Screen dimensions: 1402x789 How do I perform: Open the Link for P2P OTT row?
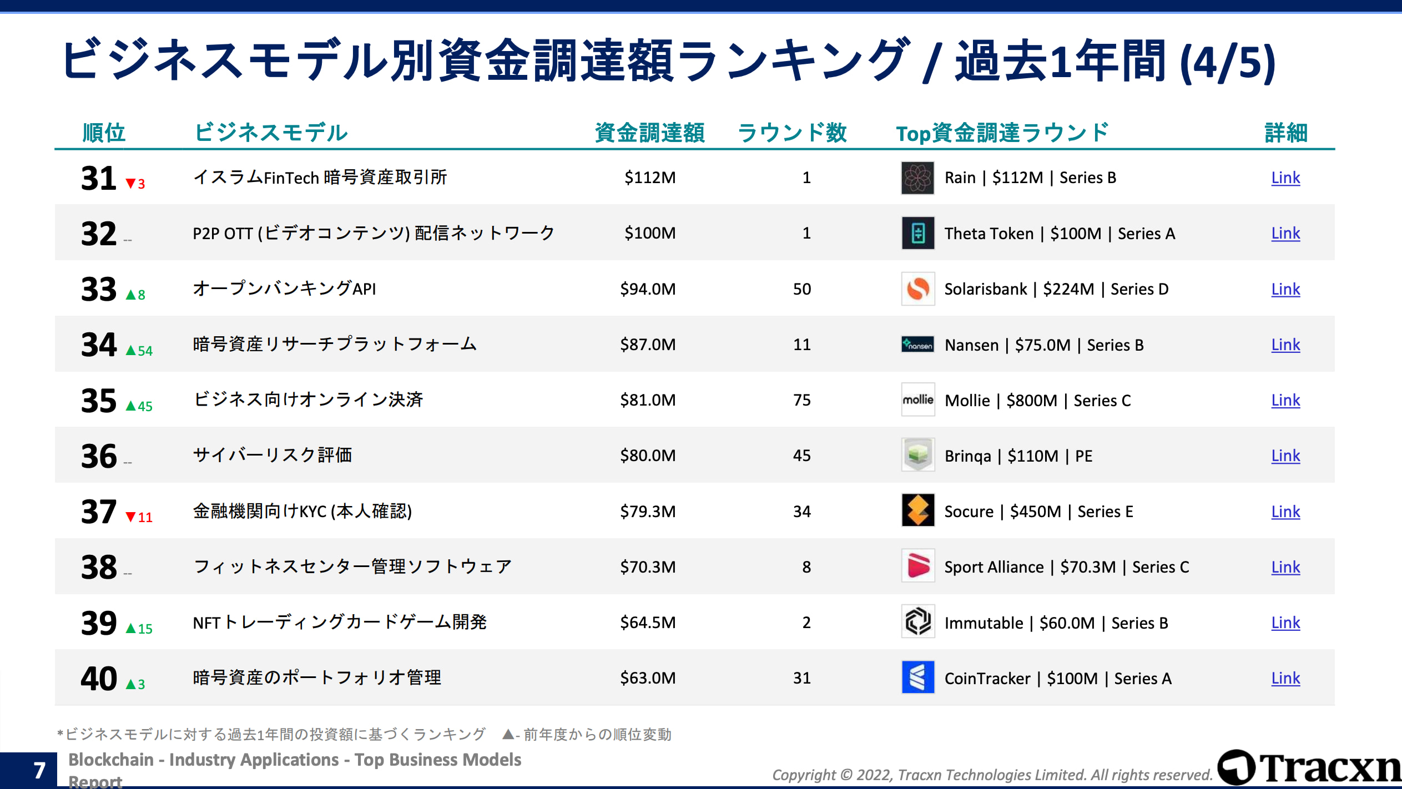(1285, 233)
